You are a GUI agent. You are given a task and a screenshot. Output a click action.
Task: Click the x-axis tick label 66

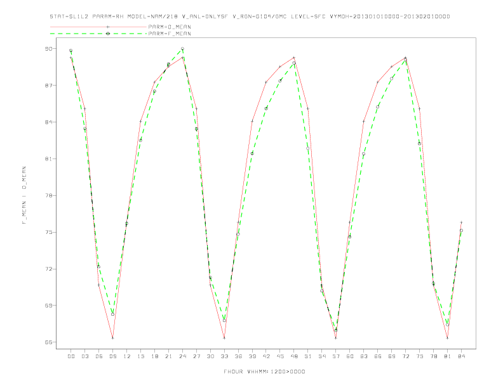pyautogui.click(x=378, y=356)
